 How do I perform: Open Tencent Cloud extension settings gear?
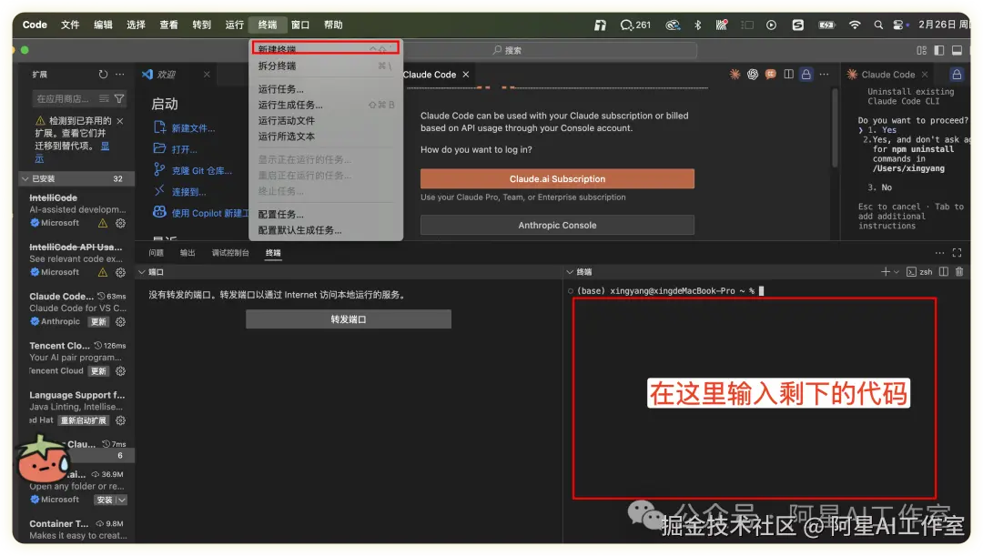[120, 371]
